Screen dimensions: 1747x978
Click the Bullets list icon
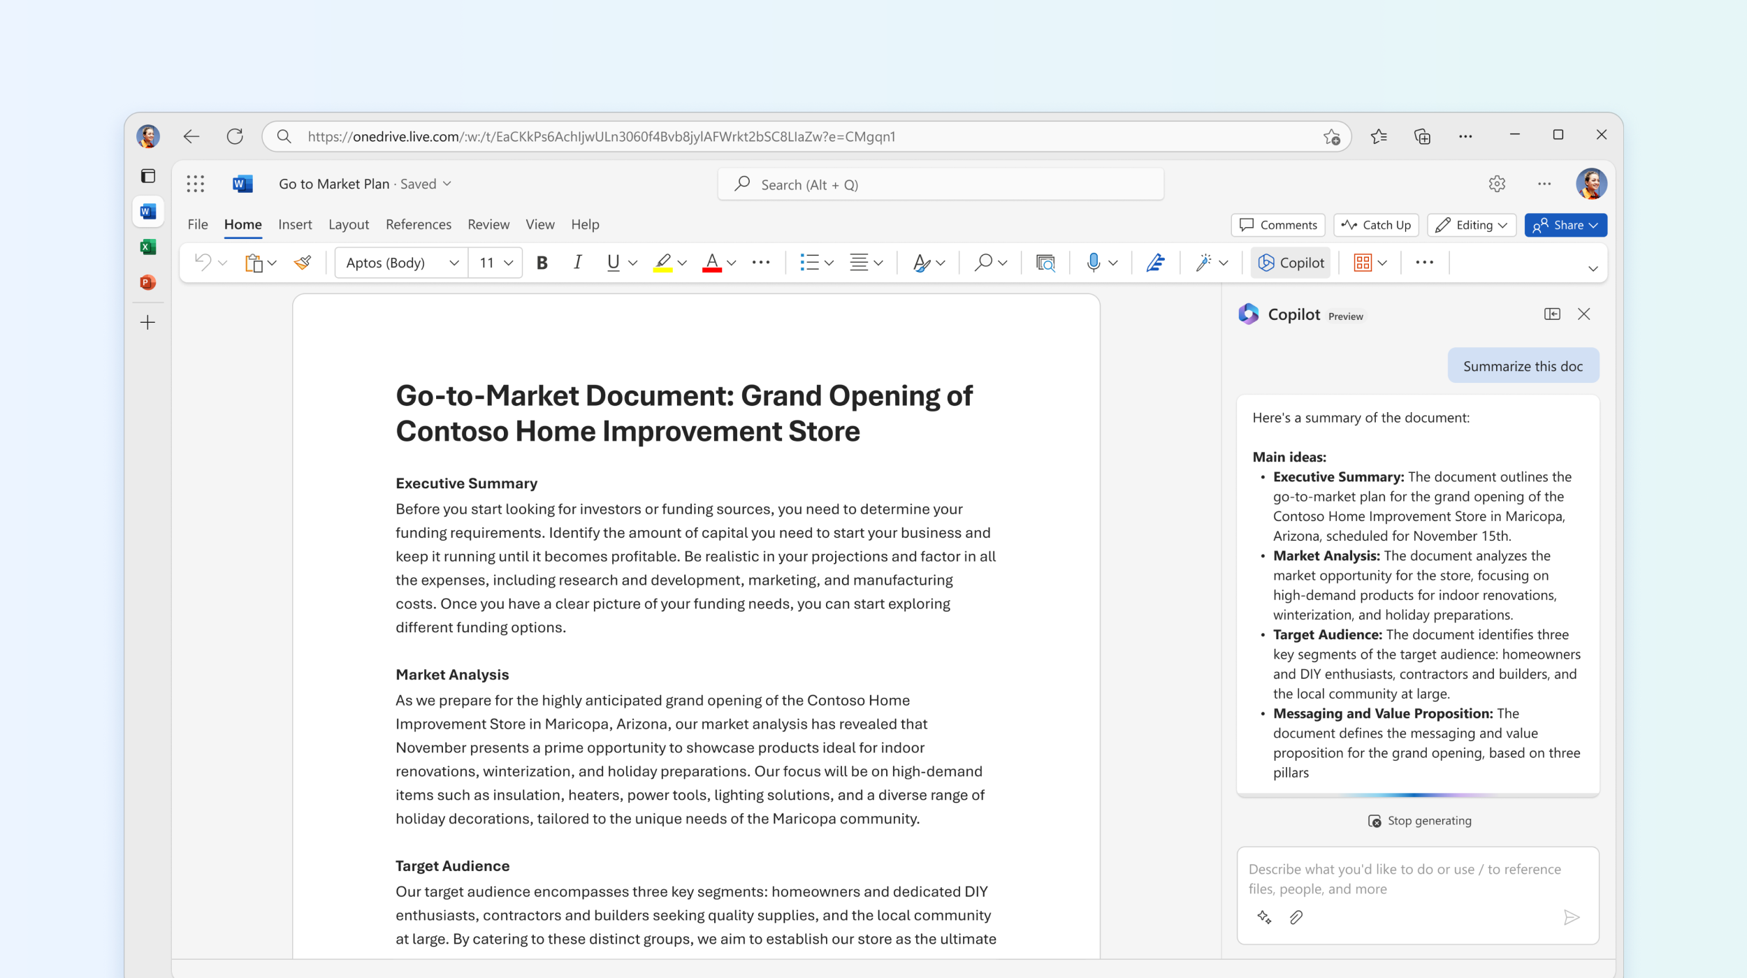[x=810, y=263]
